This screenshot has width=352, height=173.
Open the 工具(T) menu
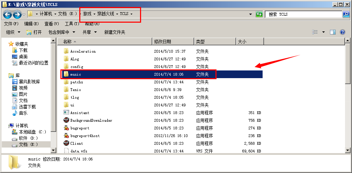tap(72, 24)
